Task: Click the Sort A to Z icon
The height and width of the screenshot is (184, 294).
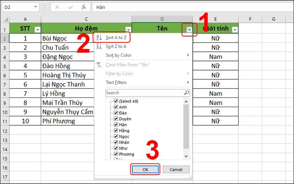Action: tap(99, 37)
